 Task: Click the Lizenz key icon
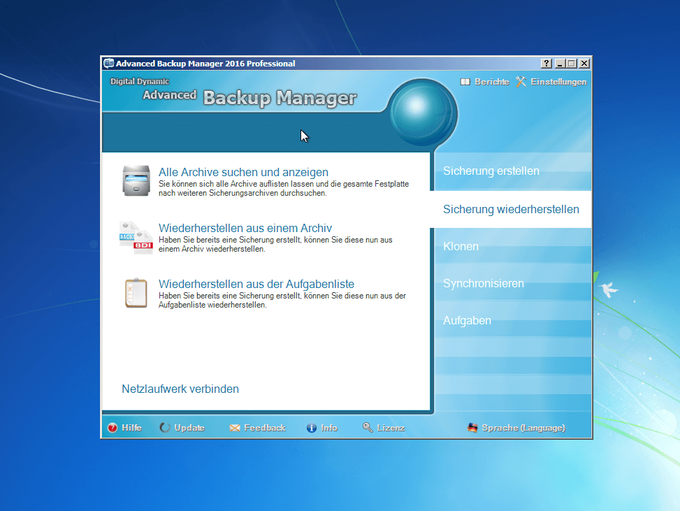pos(368,428)
